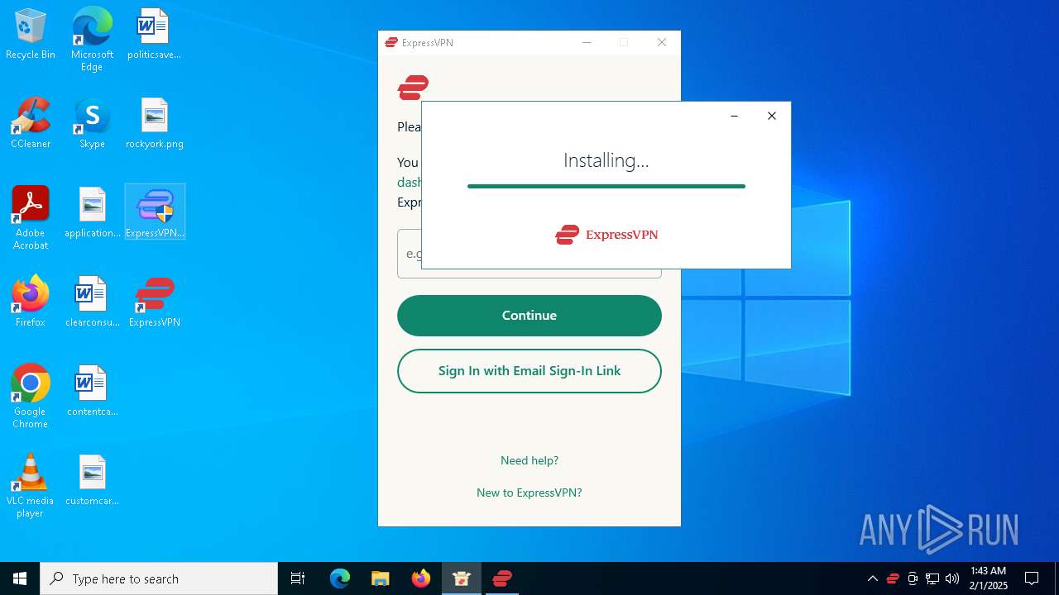Launch Microsoft Edge from desktop shortcut
The image size is (1059, 595).
coord(92,39)
